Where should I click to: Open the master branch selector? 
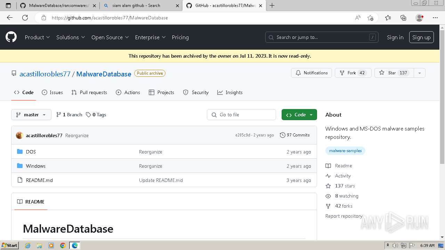pos(31,115)
